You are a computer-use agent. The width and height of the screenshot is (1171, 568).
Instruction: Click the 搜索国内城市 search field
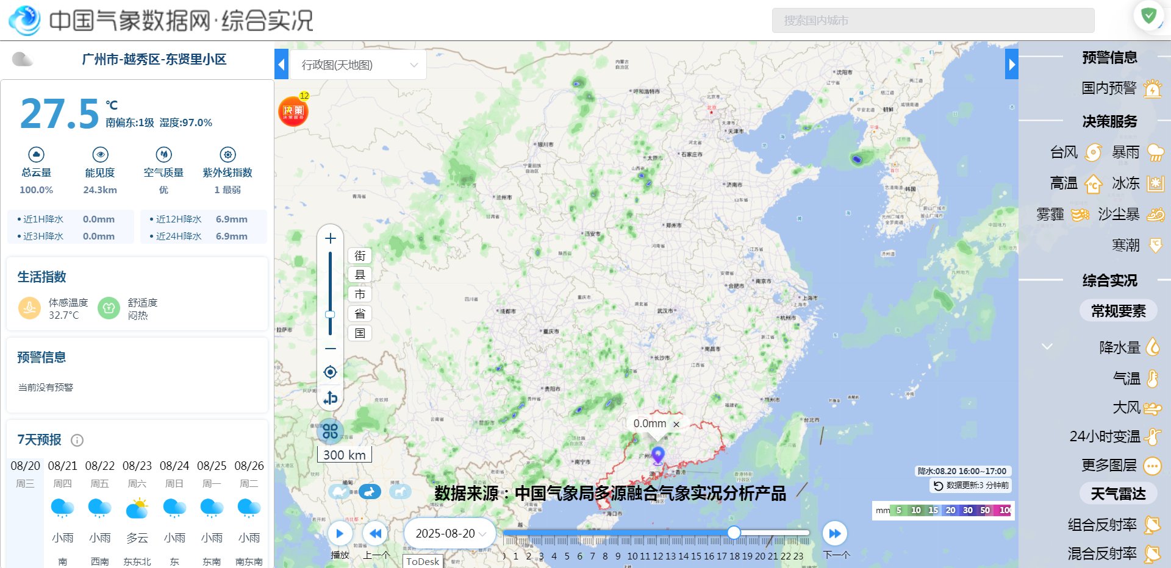[x=934, y=20]
